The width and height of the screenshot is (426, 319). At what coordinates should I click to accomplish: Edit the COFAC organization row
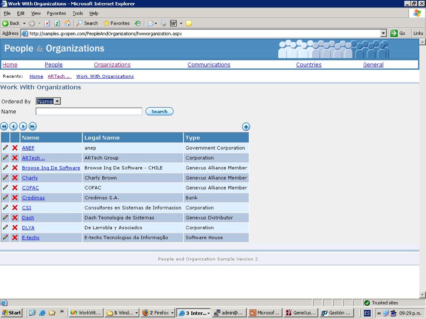click(5, 188)
